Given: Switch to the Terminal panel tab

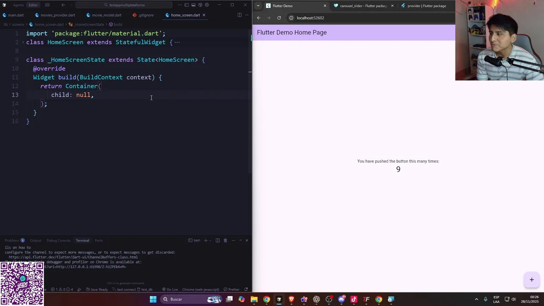Looking at the screenshot, I should 82,241.
